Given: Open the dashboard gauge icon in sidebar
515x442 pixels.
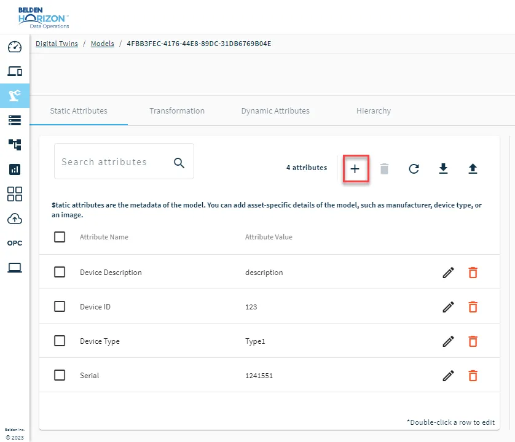Looking at the screenshot, I should pos(15,47).
